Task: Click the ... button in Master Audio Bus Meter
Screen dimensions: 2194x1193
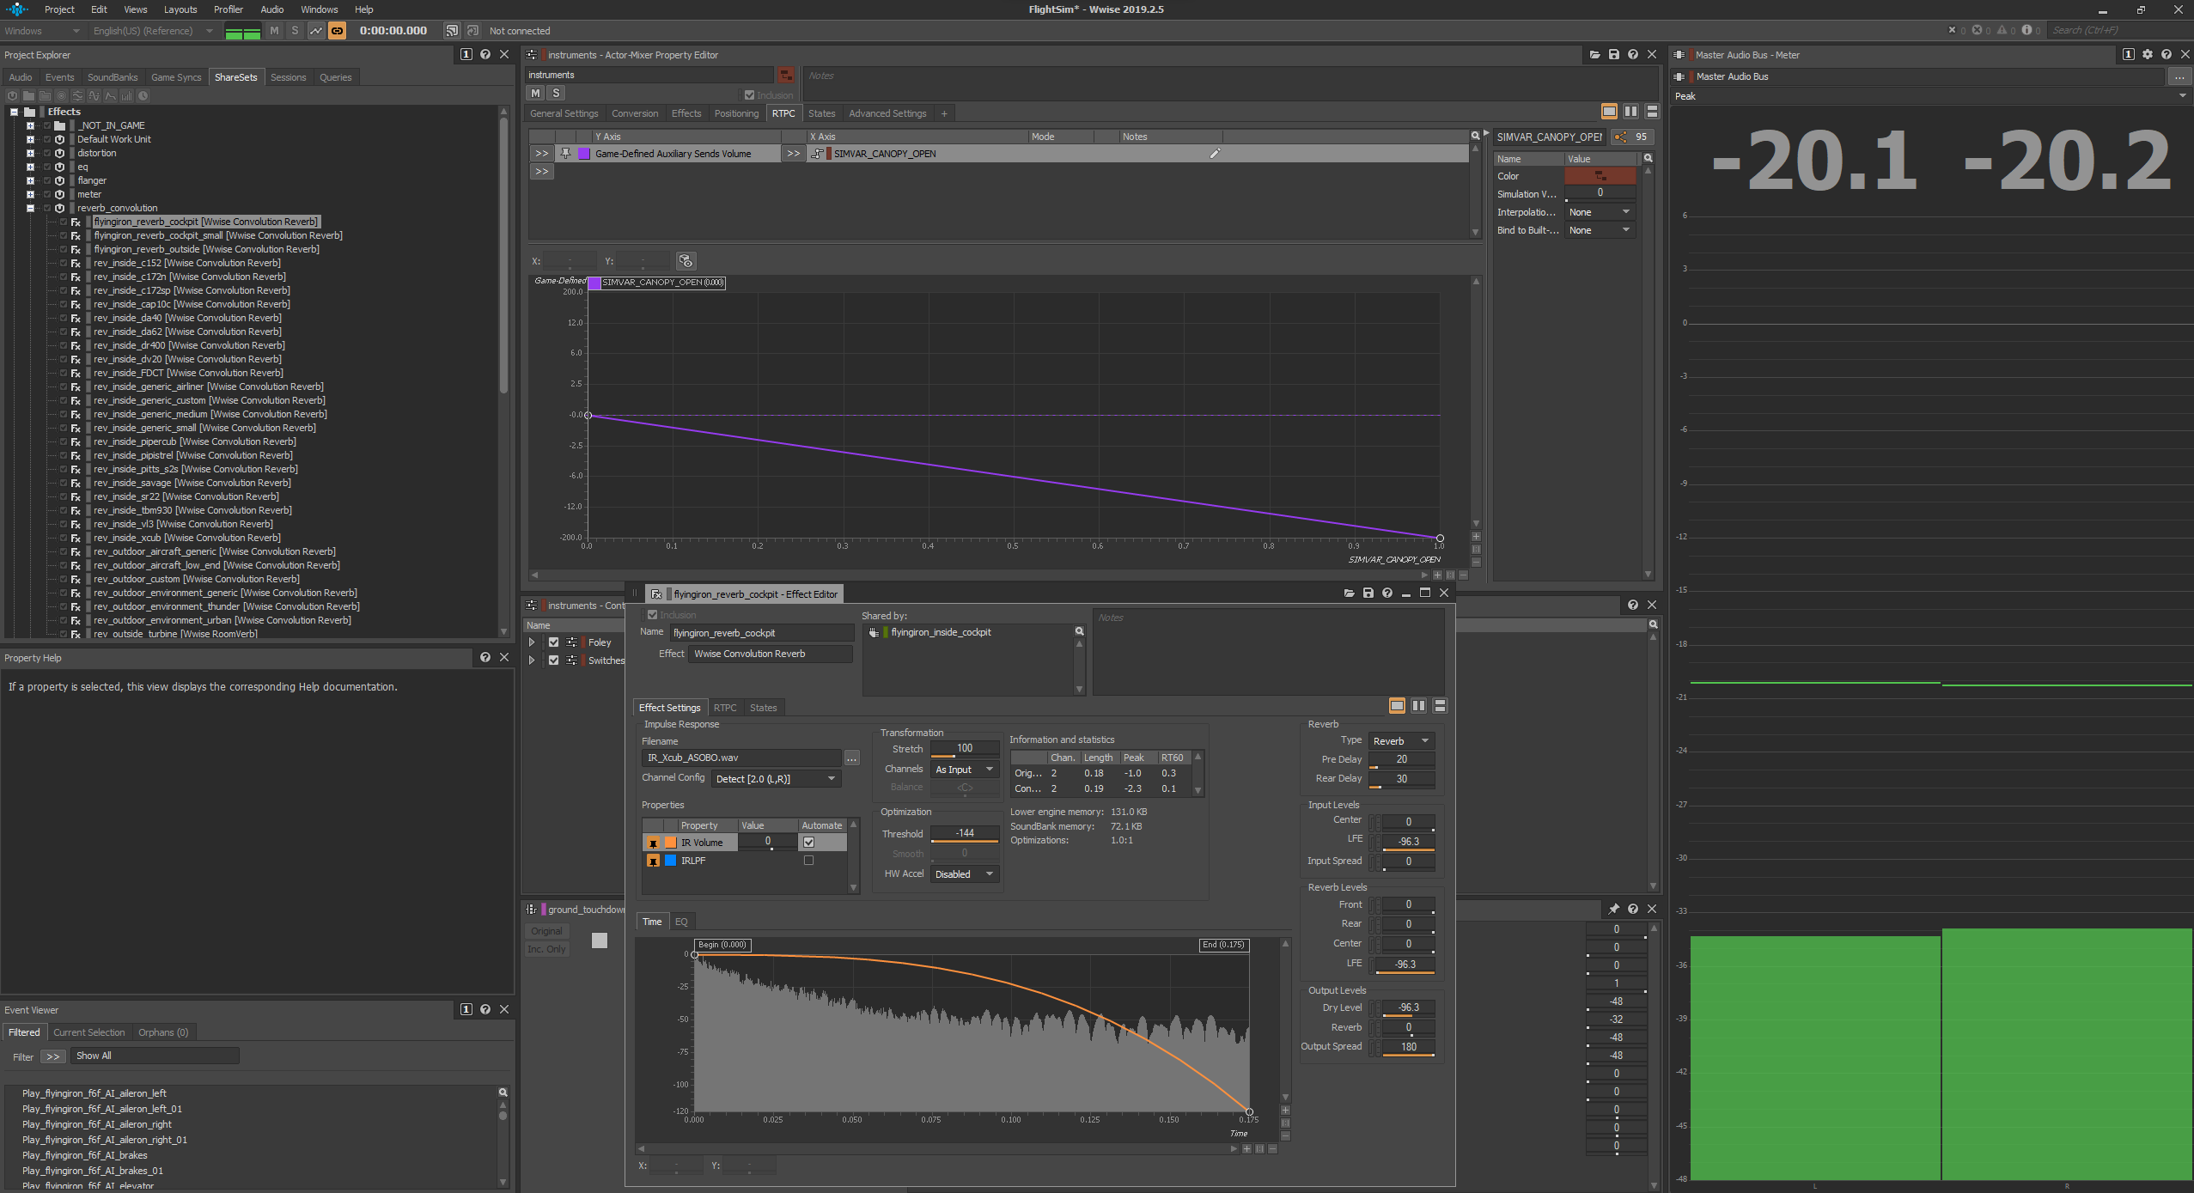Action: (x=2179, y=76)
